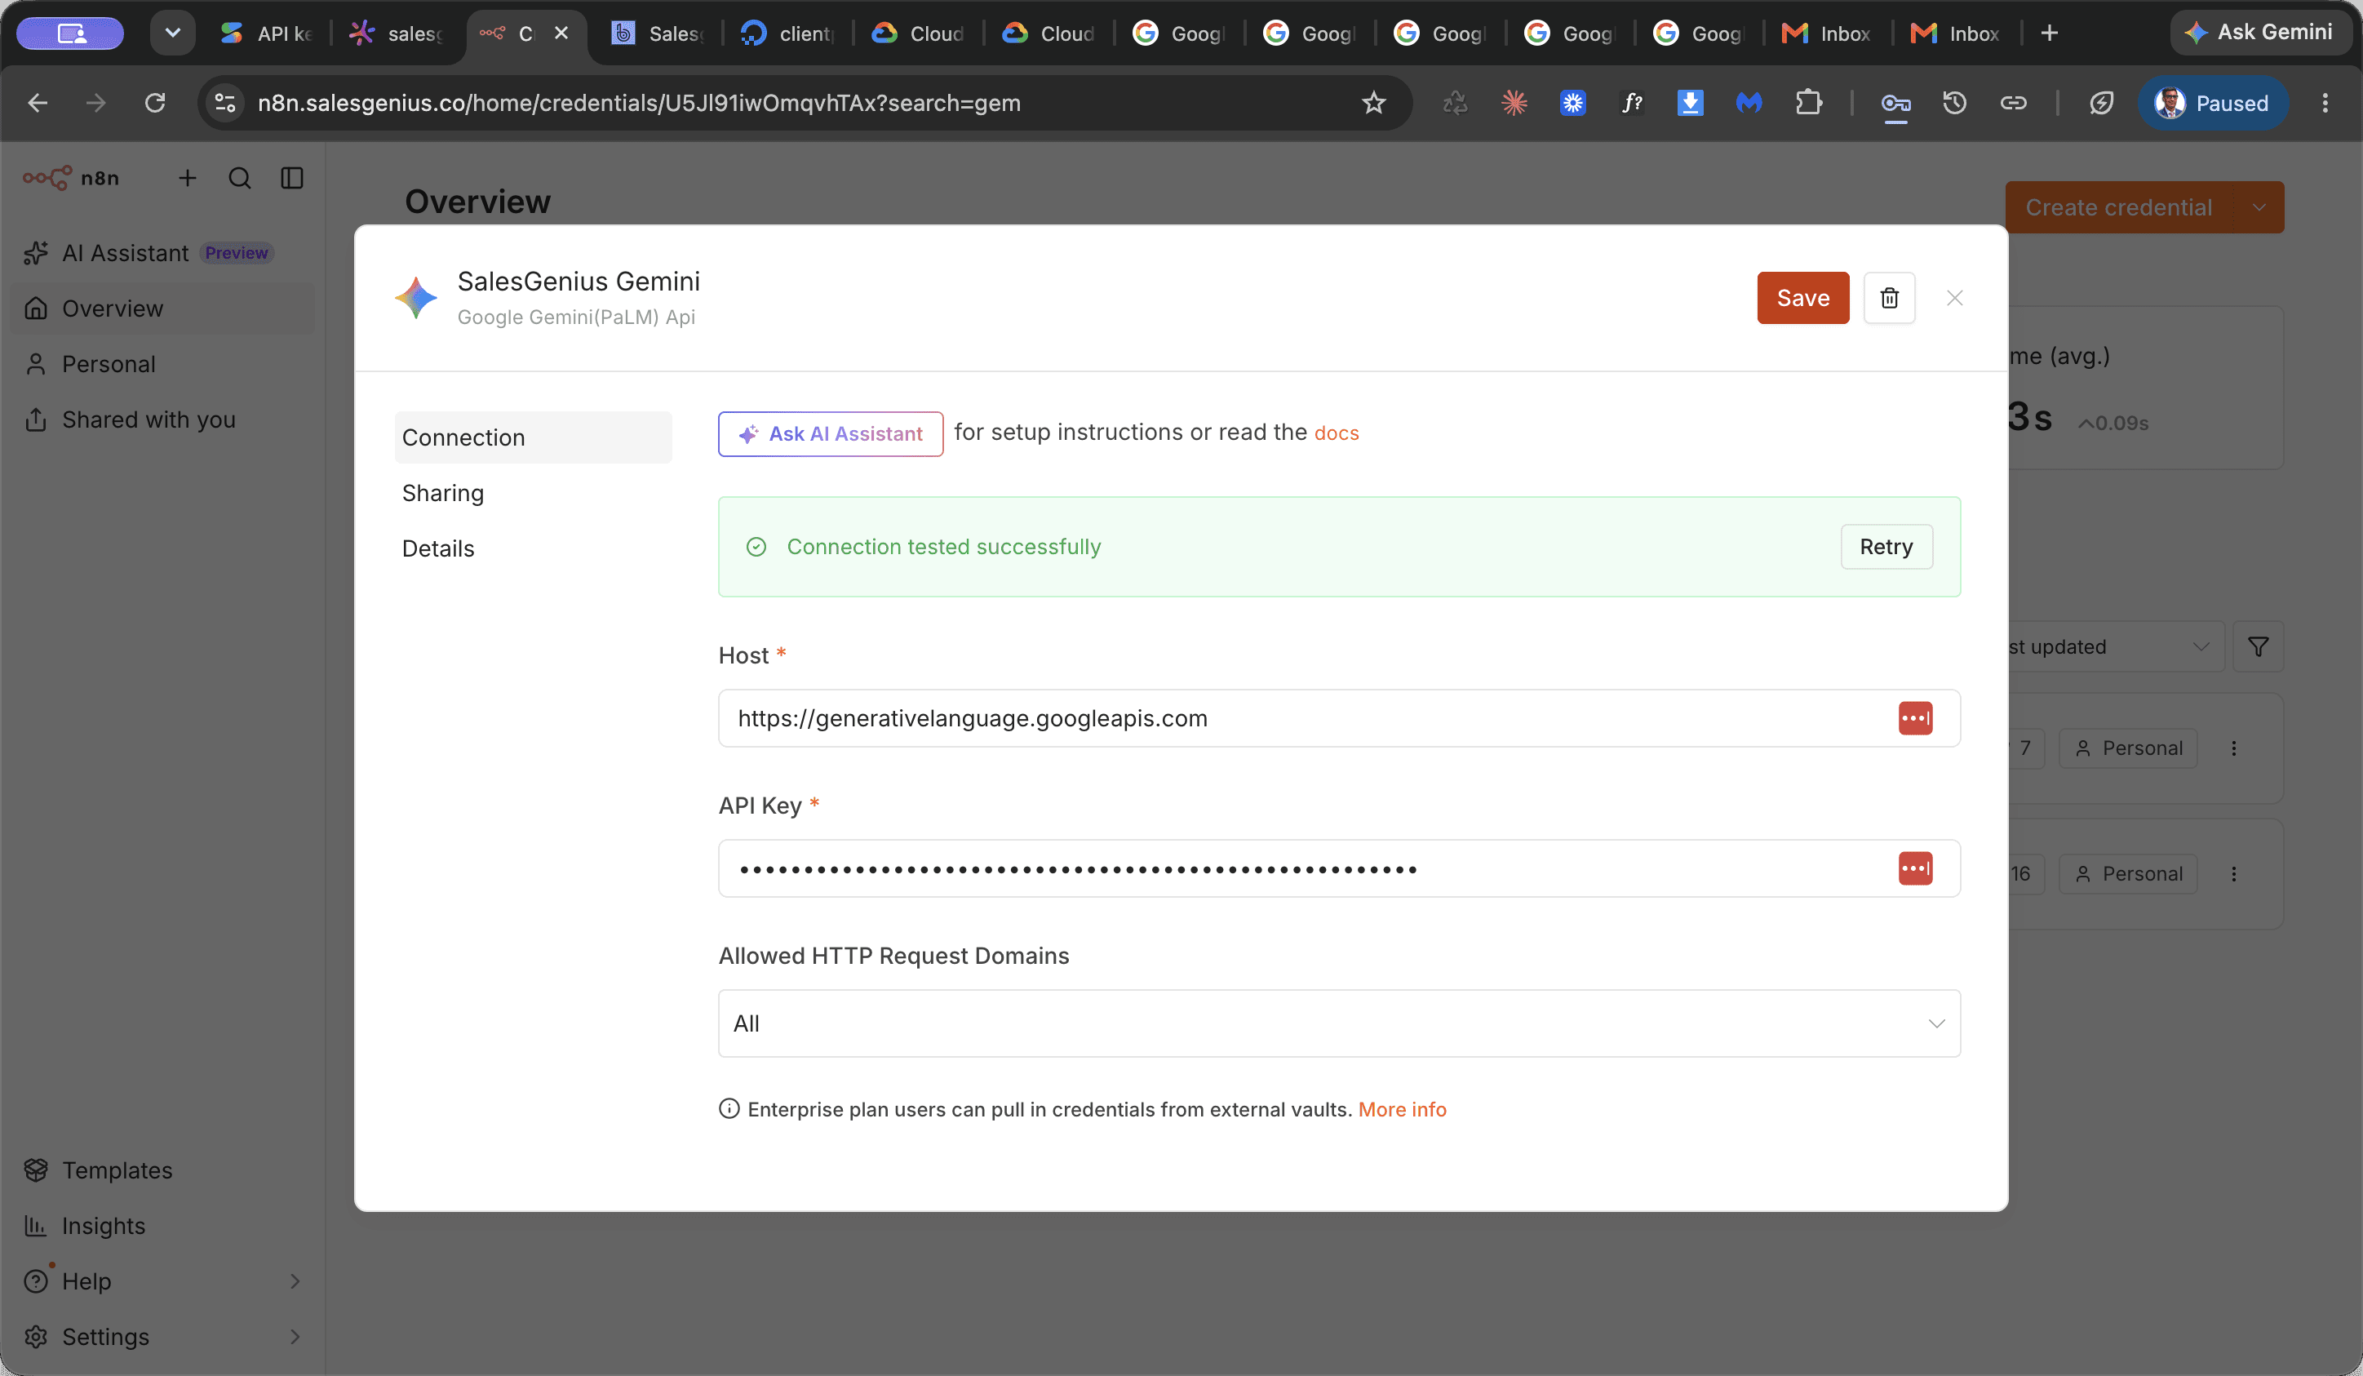The width and height of the screenshot is (2363, 1376).
Task: Expand the Settings submenu in the sidebar
Action: 295,1337
